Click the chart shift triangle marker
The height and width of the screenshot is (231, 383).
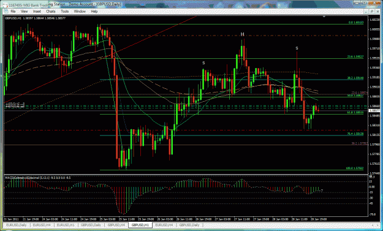(324, 17)
